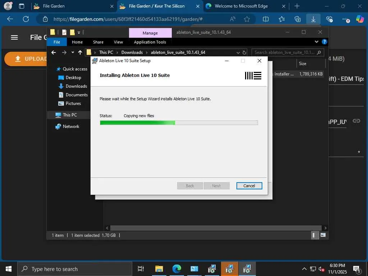The image size is (368, 276).
Task: Open File Garden hamburger menu
Action: coord(14,37)
